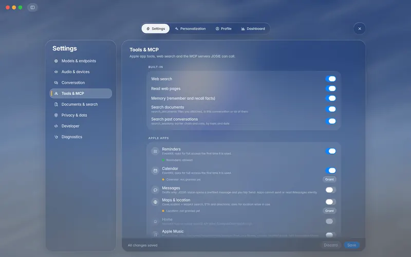This screenshot has width=411, height=257.
Task: Click the Dashboard chart icon
Action: pyautogui.click(x=243, y=29)
